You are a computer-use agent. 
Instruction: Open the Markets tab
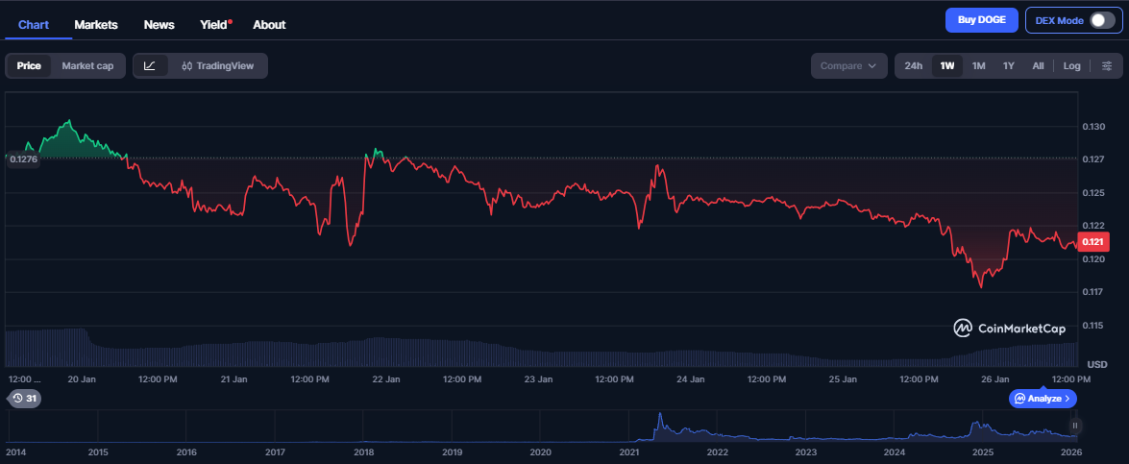96,24
